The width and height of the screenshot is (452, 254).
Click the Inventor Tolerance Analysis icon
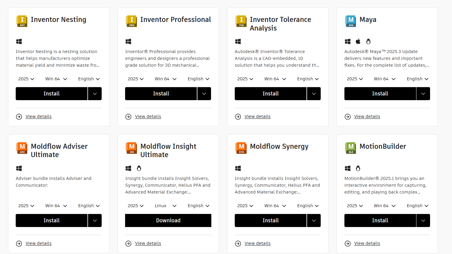click(x=241, y=21)
